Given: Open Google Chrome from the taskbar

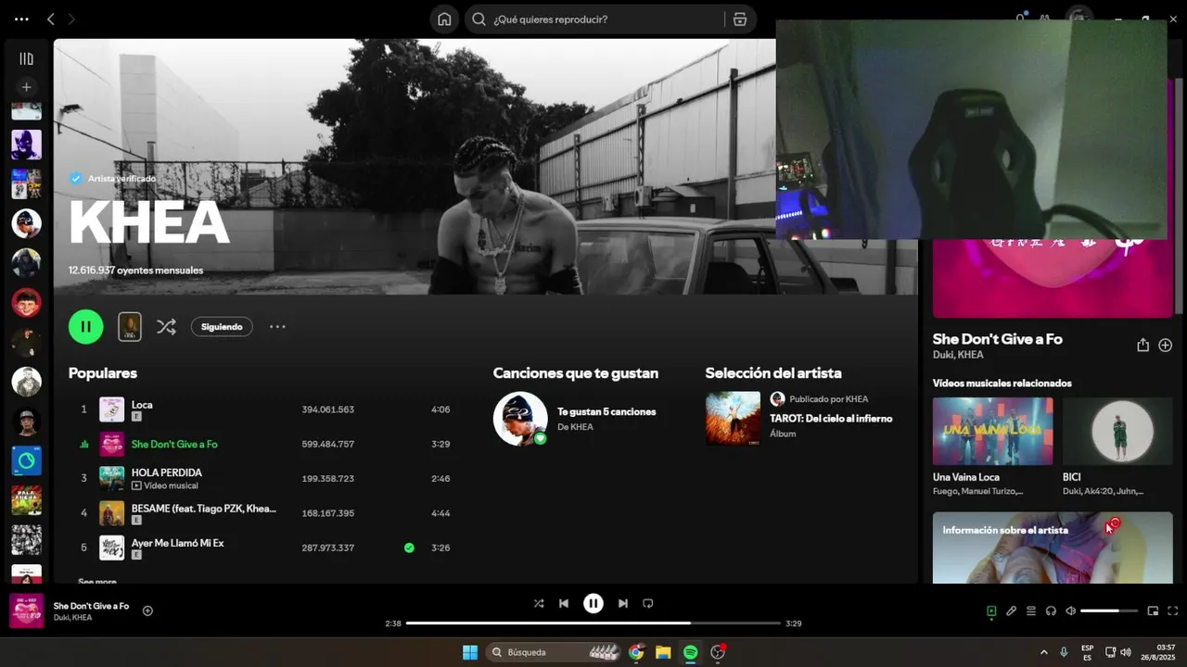Looking at the screenshot, I should [636, 652].
